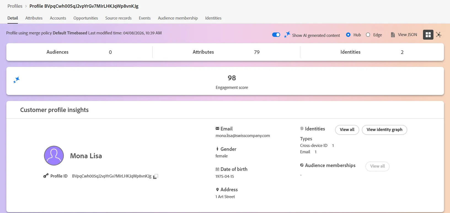Select the Detail tab
Viewport: 450px width, 213px height.
click(13, 18)
